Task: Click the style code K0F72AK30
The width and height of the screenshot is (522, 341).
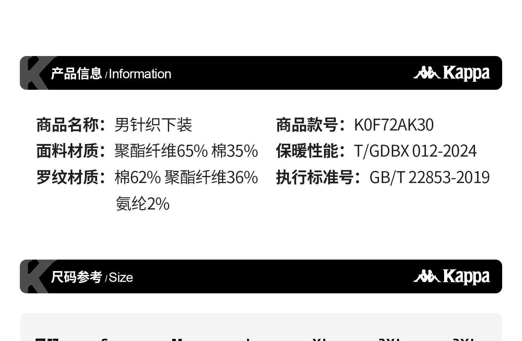Action: [x=394, y=125]
